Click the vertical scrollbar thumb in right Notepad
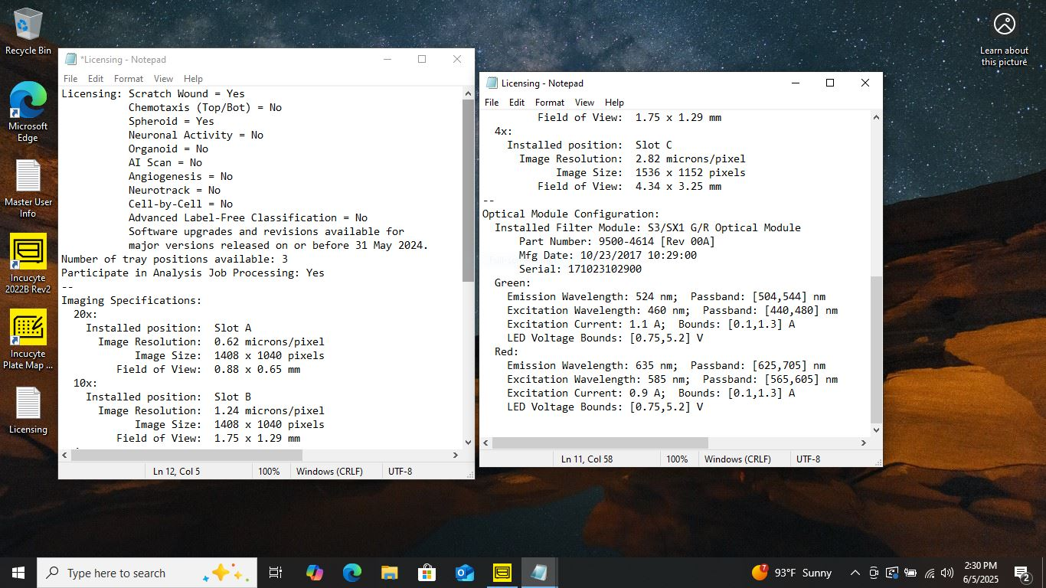Viewport: 1046px width, 588px height. click(877, 350)
